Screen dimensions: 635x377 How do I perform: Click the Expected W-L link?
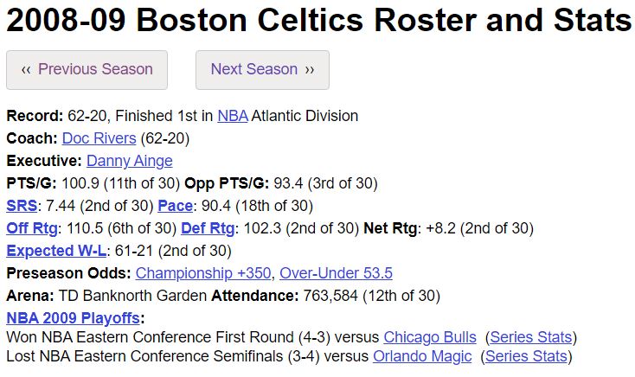(56, 251)
